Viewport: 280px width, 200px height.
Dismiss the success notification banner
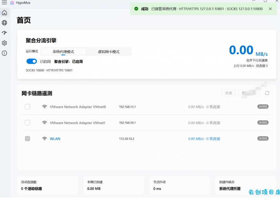pos(270,9)
